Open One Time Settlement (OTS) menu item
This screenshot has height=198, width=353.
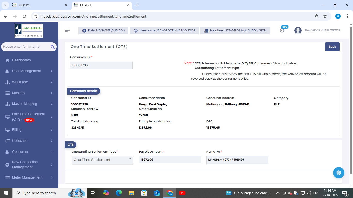[29, 117]
